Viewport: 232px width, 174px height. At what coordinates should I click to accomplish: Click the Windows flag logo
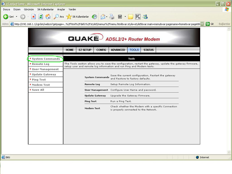[x=226, y=10]
